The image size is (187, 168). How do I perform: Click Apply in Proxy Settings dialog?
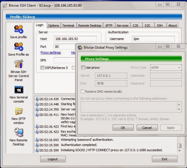click(x=171, y=128)
